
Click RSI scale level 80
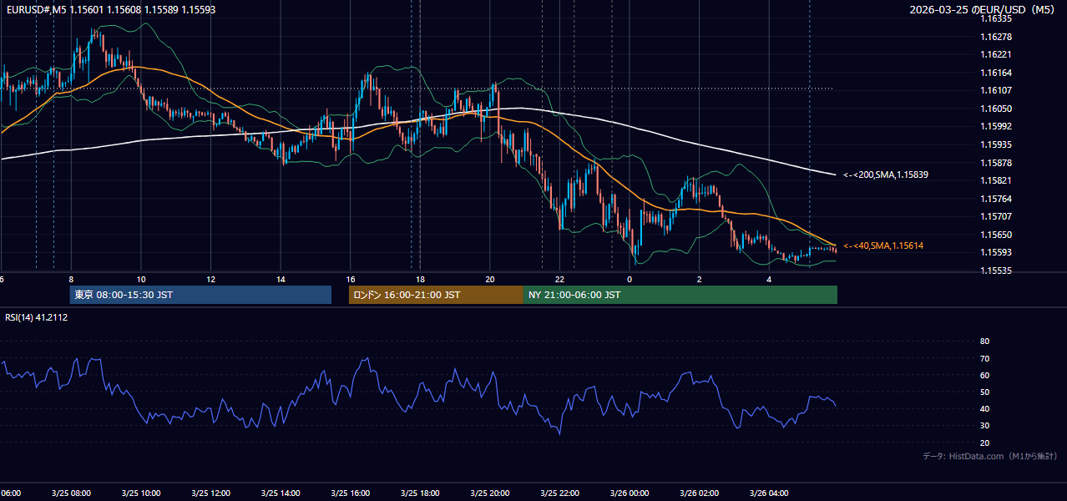pos(984,342)
